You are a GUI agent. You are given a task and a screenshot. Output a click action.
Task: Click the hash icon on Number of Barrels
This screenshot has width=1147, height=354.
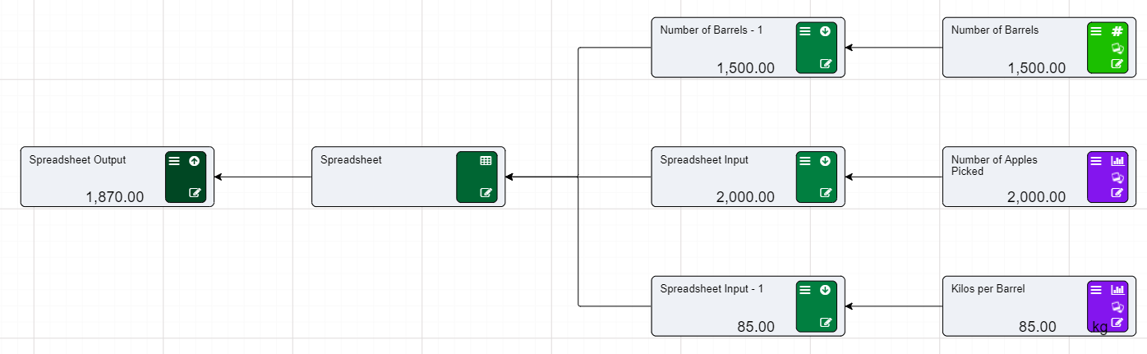[1117, 31]
